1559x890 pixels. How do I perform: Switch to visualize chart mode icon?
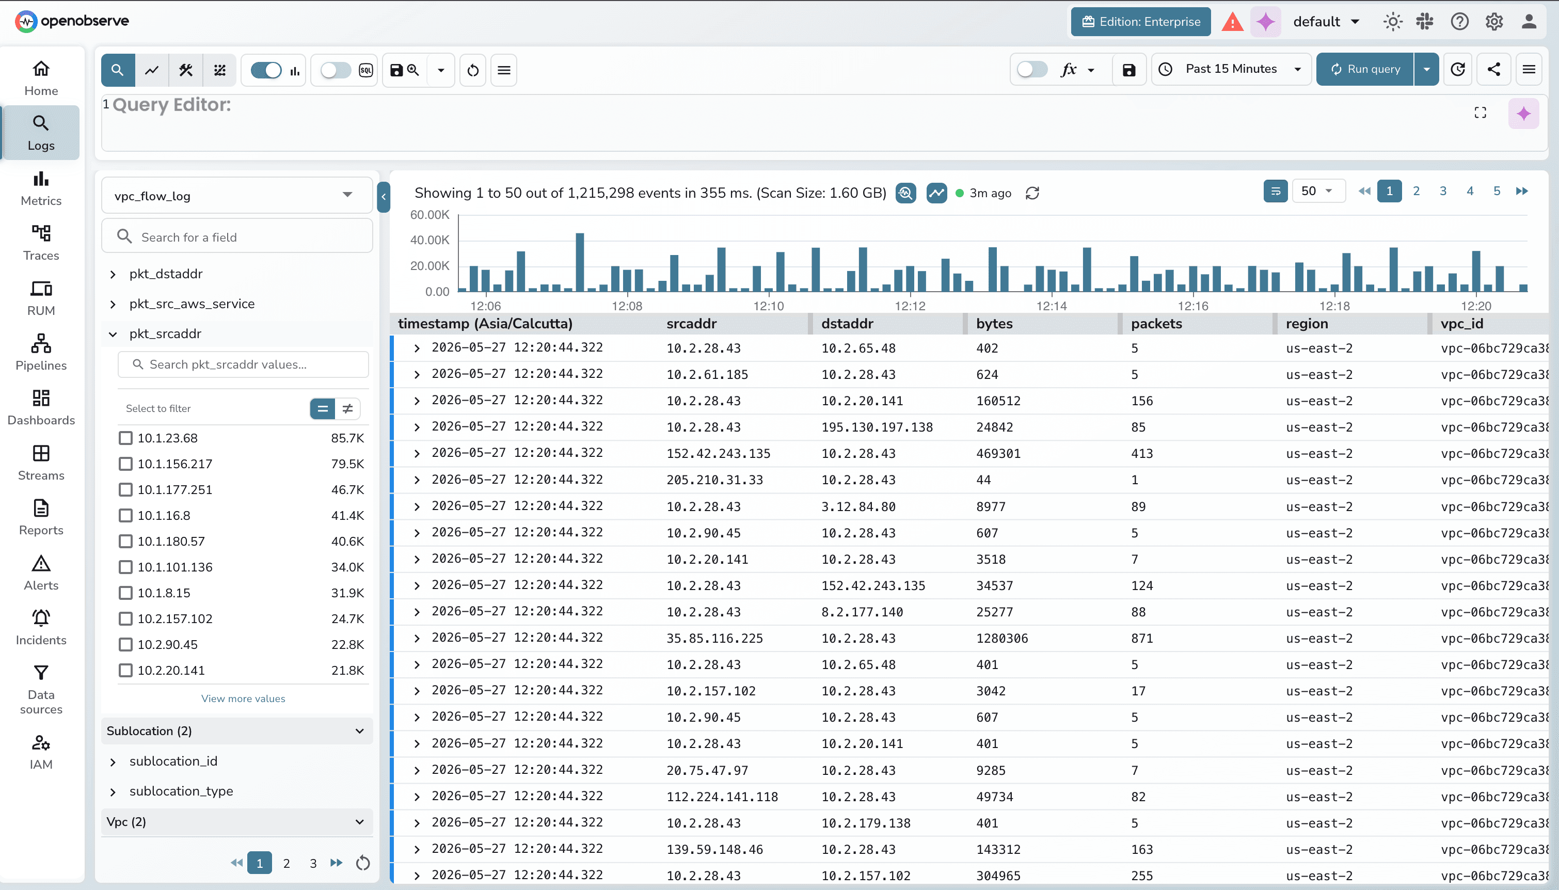[152, 70]
